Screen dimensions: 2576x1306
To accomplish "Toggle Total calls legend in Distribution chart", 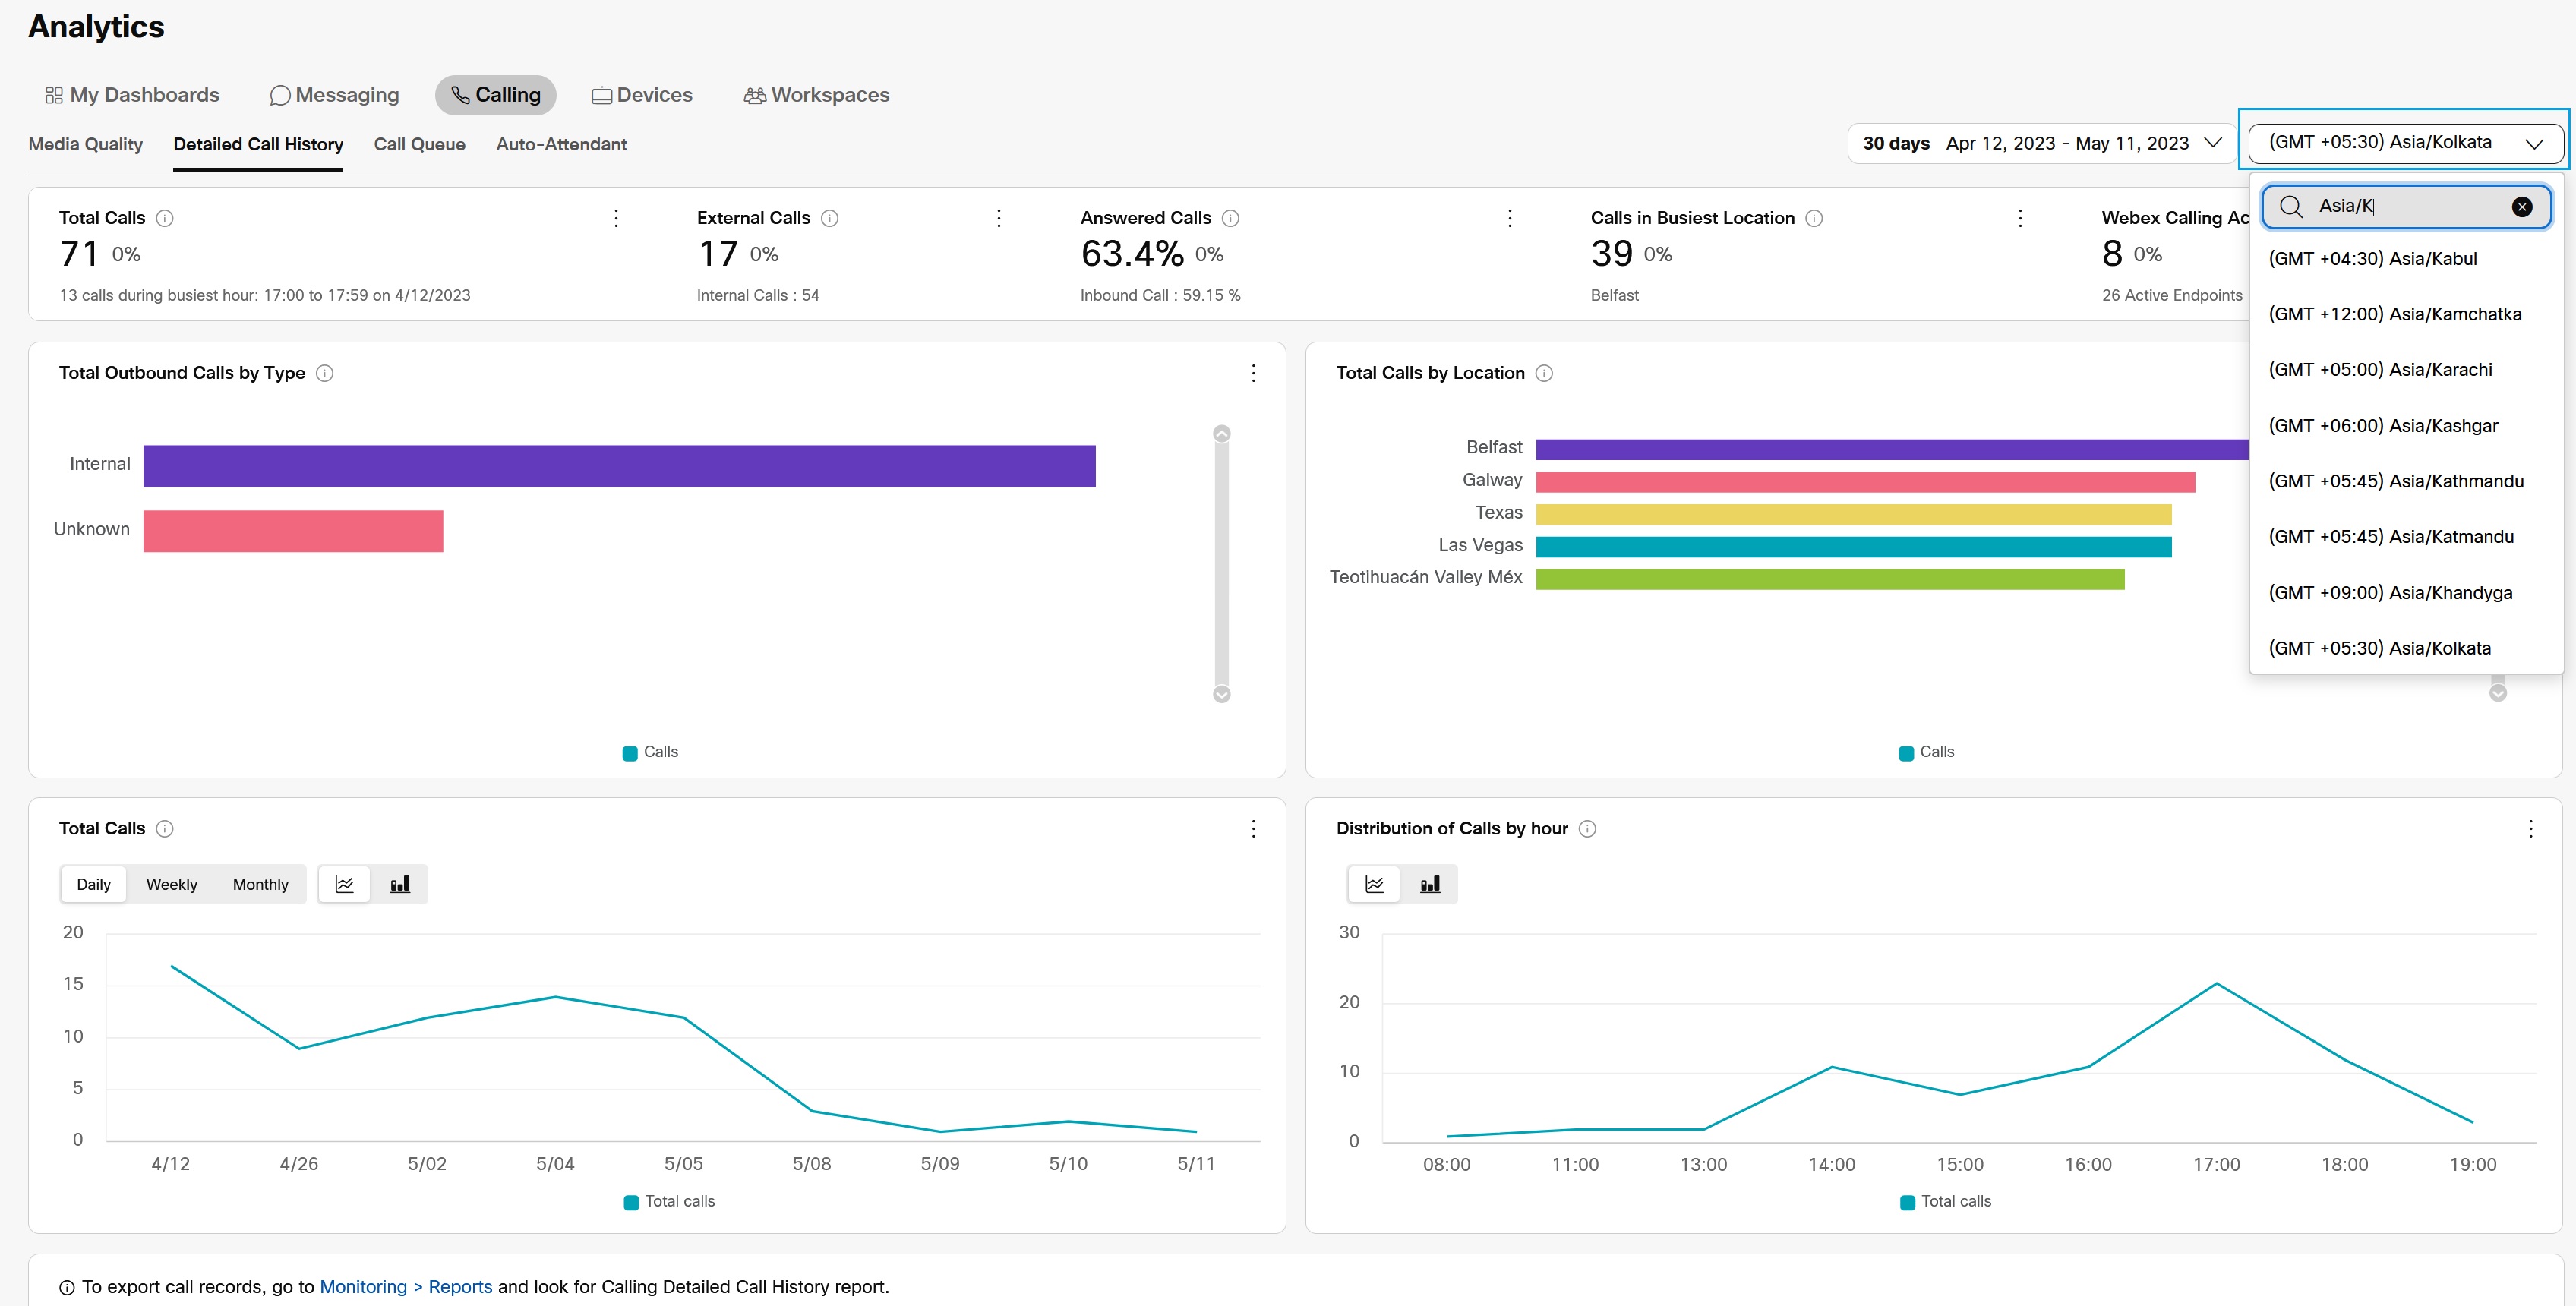I will (1946, 1201).
